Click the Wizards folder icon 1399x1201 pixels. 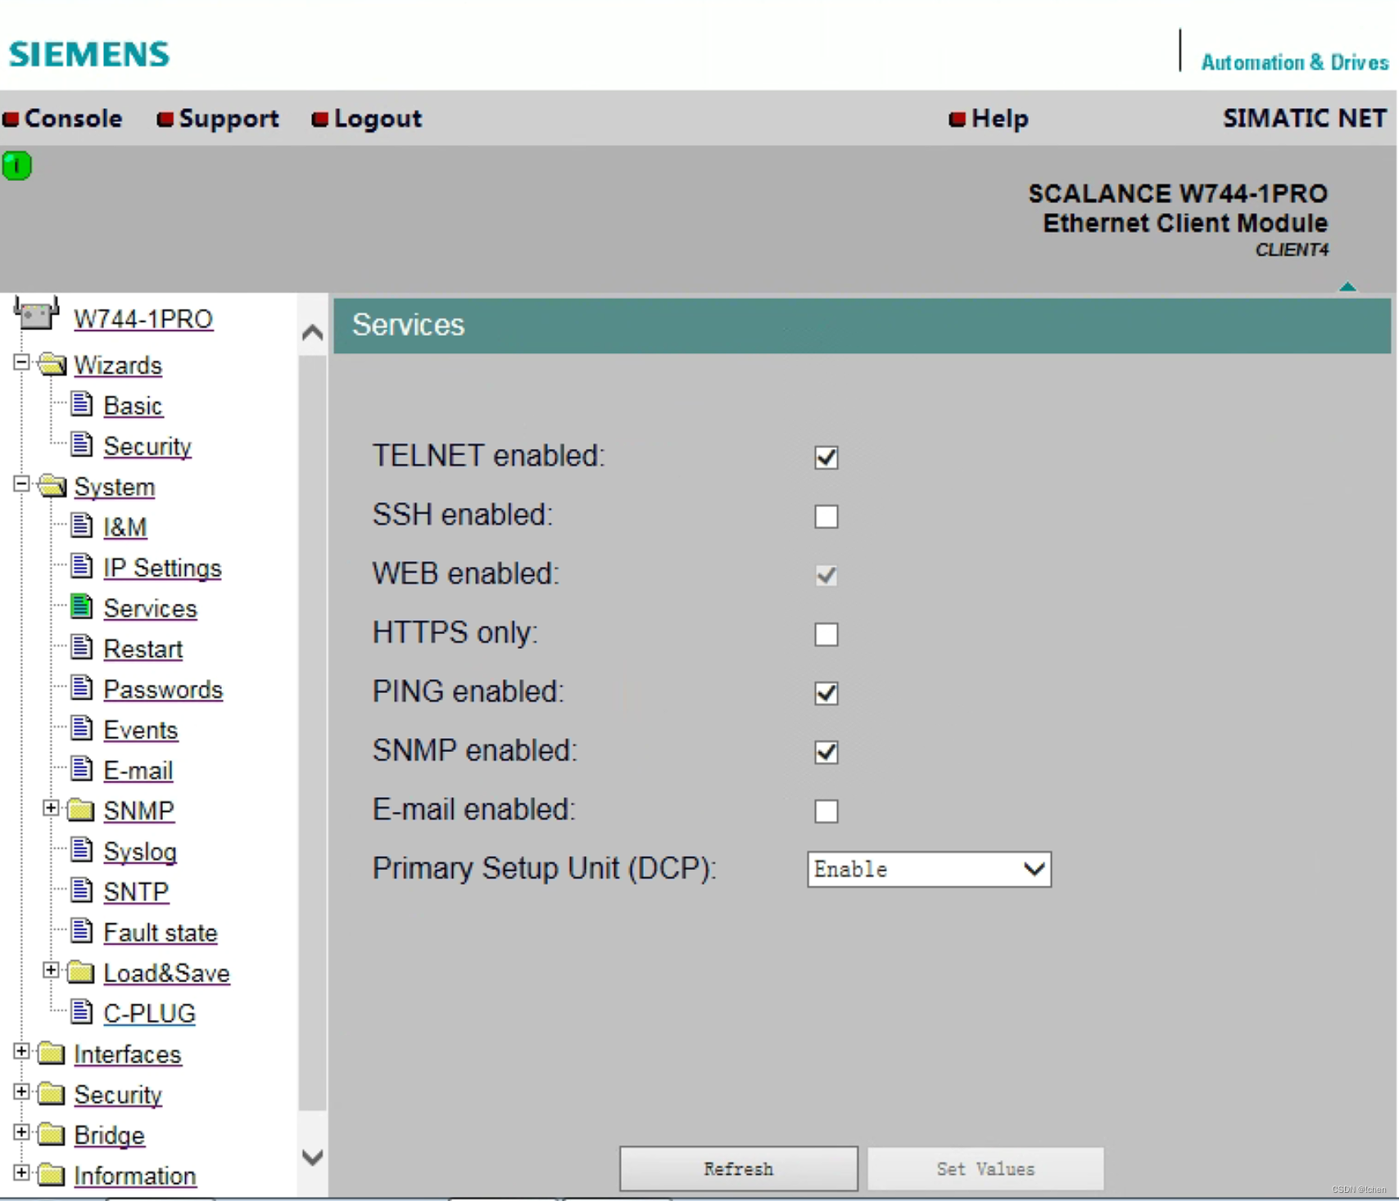pyautogui.click(x=52, y=364)
